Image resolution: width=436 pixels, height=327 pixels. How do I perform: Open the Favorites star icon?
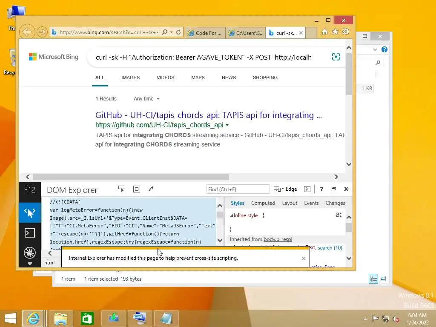[336, 32]
